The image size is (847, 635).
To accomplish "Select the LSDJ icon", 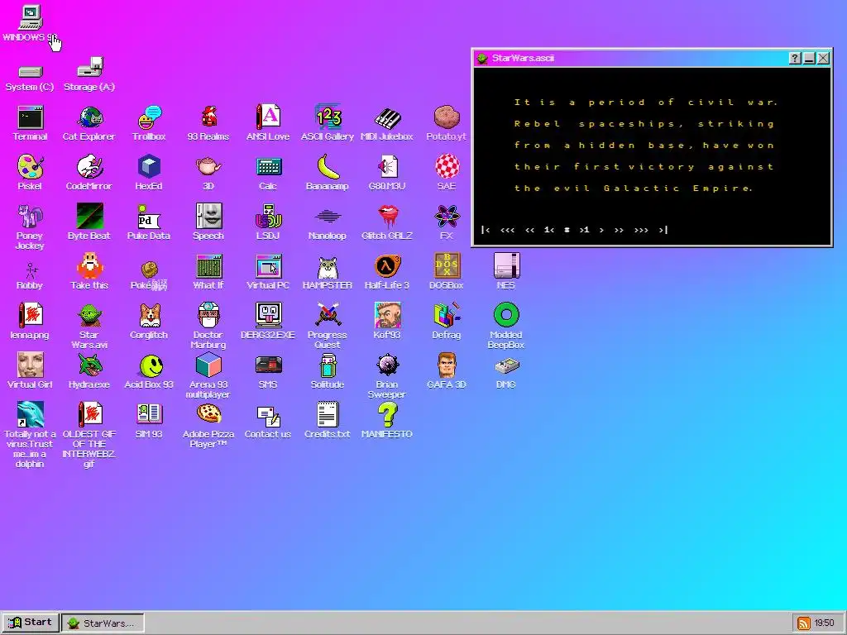I will (268, 222).
